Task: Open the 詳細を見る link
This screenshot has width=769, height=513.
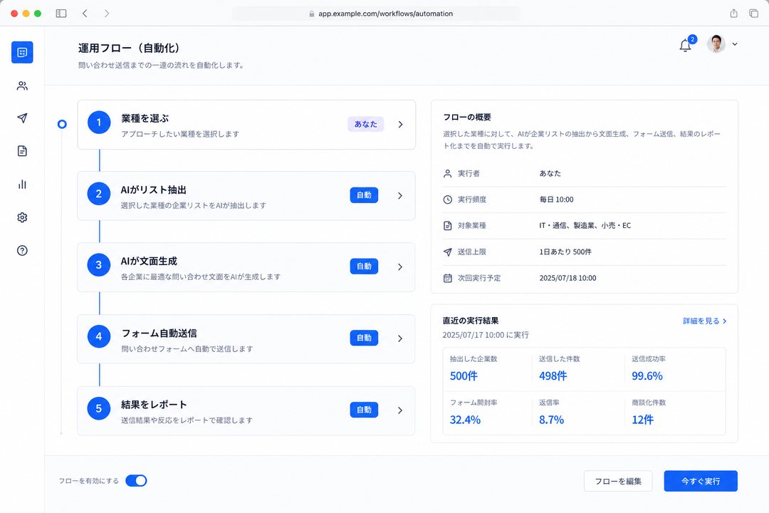Action: coord(704,321)
